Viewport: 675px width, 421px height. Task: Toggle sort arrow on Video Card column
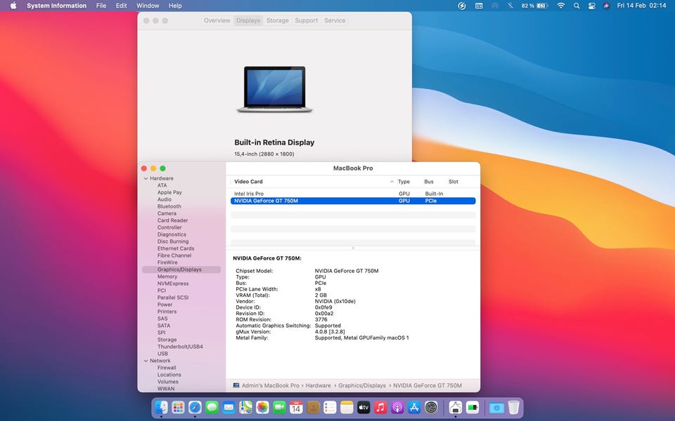tap(392, 182)
